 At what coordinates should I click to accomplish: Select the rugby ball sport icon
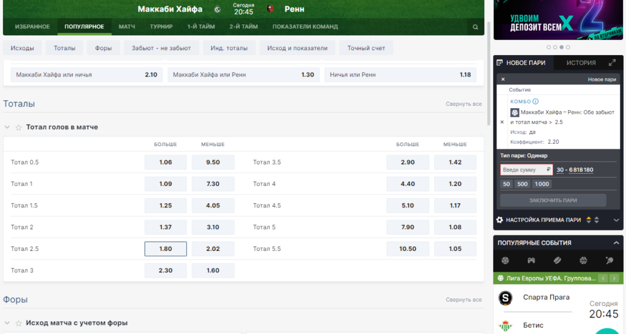click(x=558, y=261)
